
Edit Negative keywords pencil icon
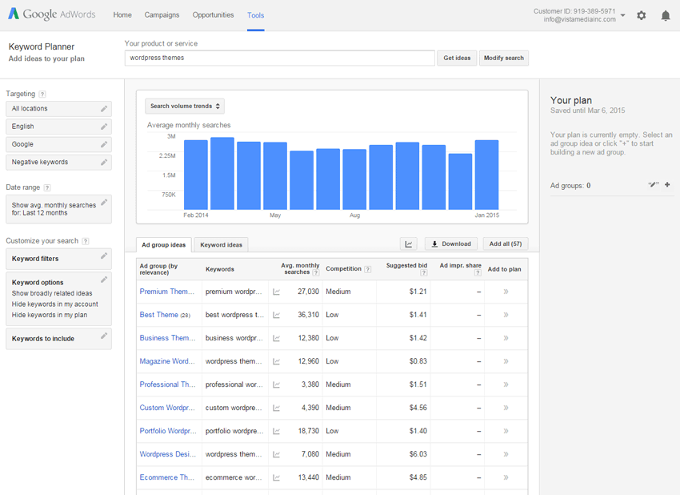[104, 162]
